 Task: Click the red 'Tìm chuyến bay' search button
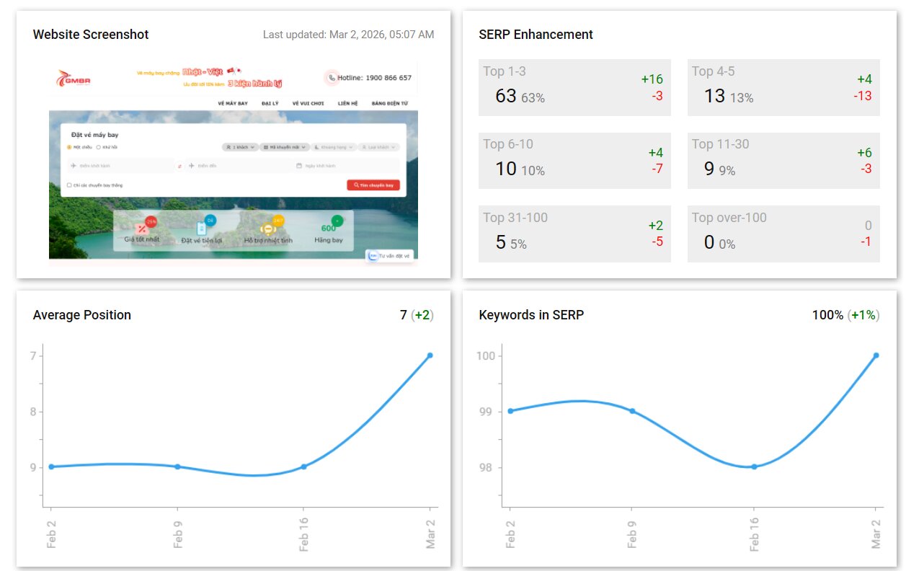click(373, 185)
